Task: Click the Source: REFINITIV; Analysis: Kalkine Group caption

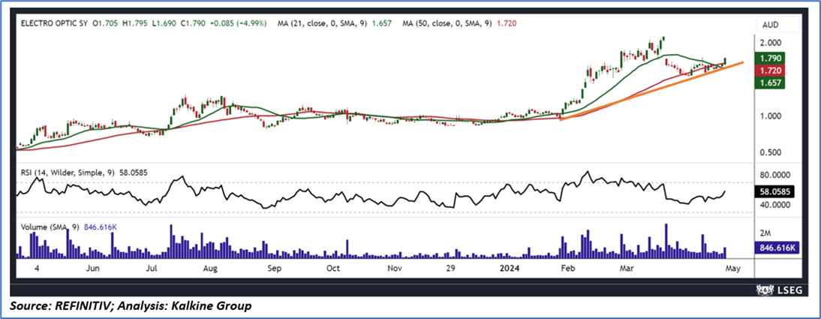Action: tap(130, 306)
